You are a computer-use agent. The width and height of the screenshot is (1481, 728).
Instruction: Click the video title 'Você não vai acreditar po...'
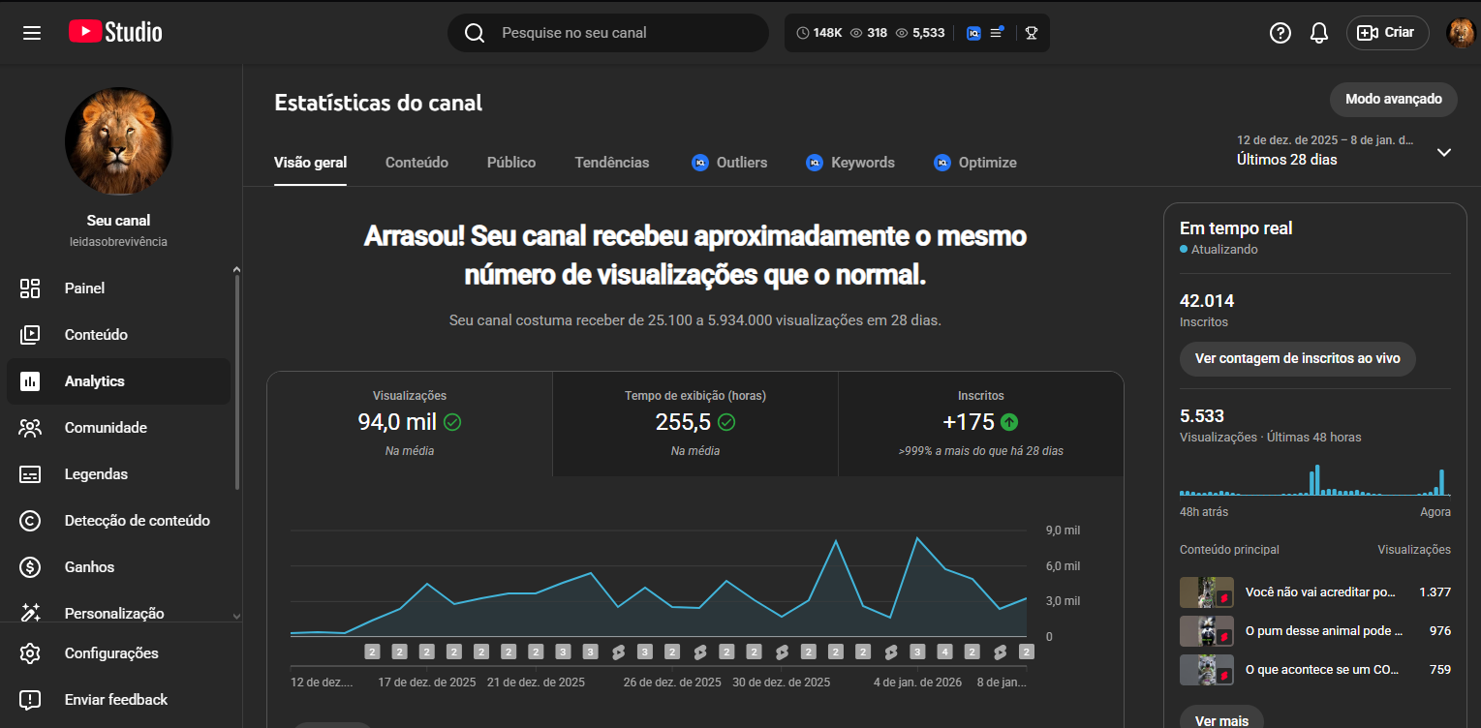click(x=1320, y=592)
